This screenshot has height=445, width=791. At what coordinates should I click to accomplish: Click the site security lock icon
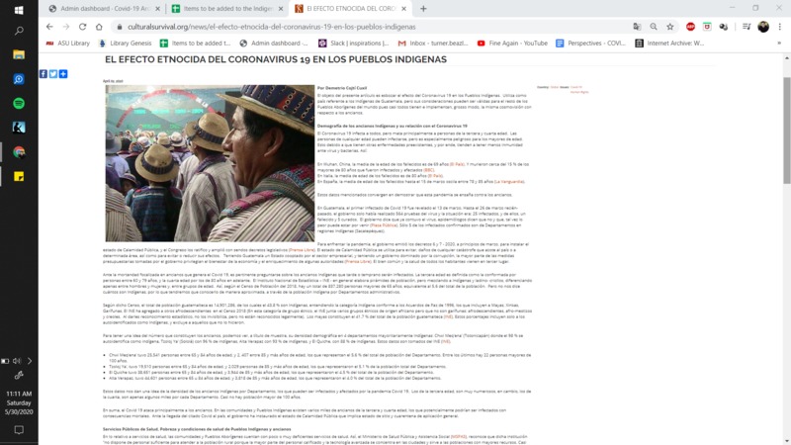[x=120, y=27]
